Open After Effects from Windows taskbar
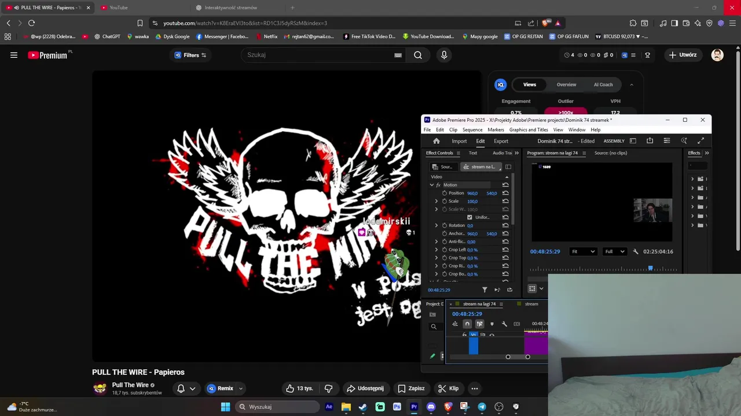 pos(329,407)
